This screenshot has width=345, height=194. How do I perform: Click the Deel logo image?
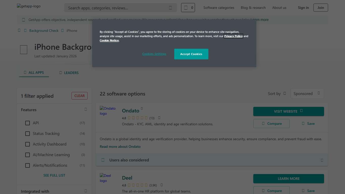106,178
